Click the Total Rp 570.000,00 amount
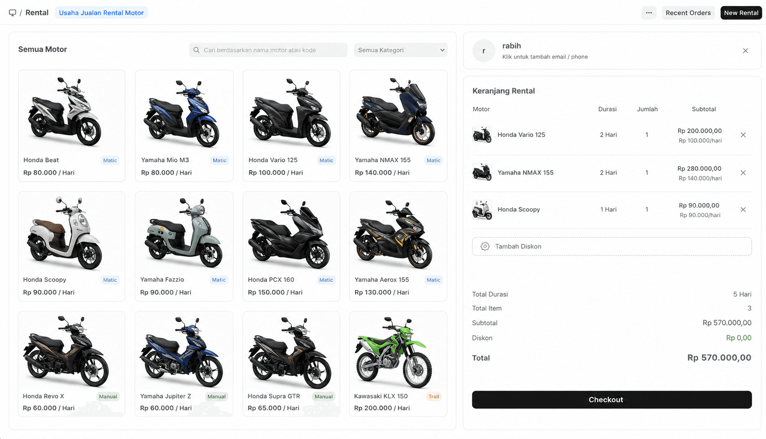The image size is (766, 439). [x=719, y=358]
